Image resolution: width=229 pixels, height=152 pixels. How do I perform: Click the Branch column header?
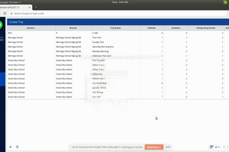tap(73, 28)
